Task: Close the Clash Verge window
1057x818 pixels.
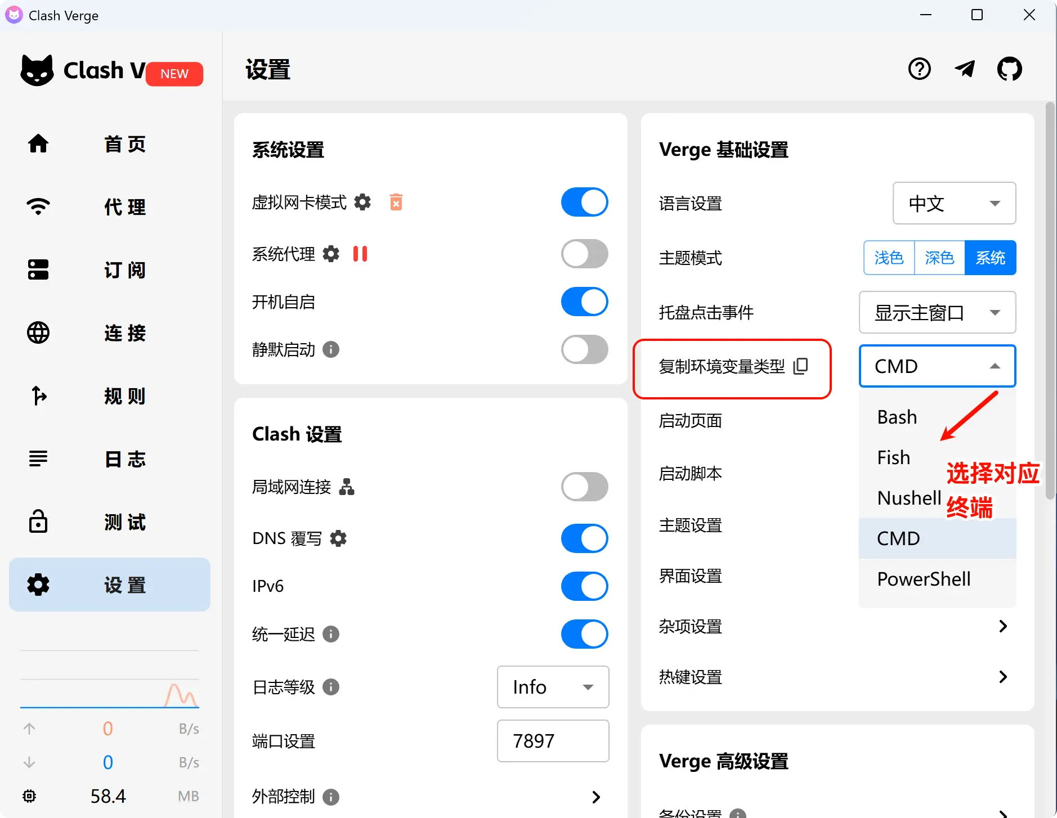Action: tap(1029, 15)
